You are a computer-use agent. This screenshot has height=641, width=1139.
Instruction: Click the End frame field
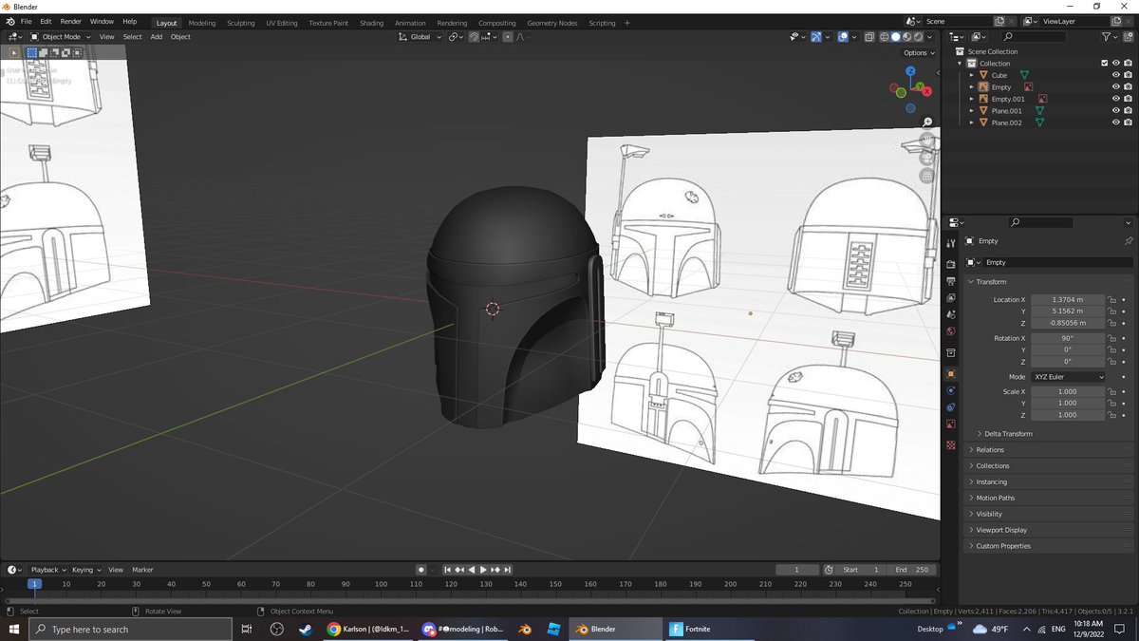pos(912,570)
